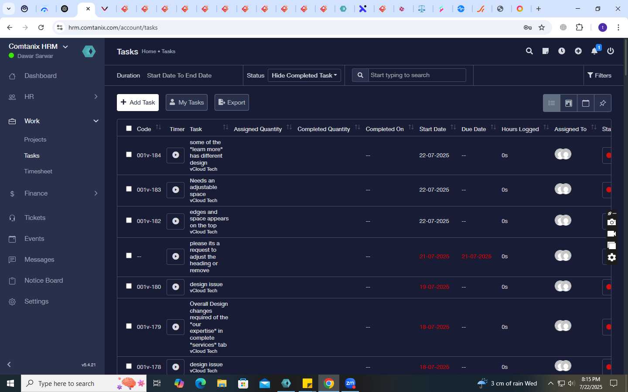Click the video record icon on side widget
The height and width of the screenshot is (392, 628).
click(612, 234)
